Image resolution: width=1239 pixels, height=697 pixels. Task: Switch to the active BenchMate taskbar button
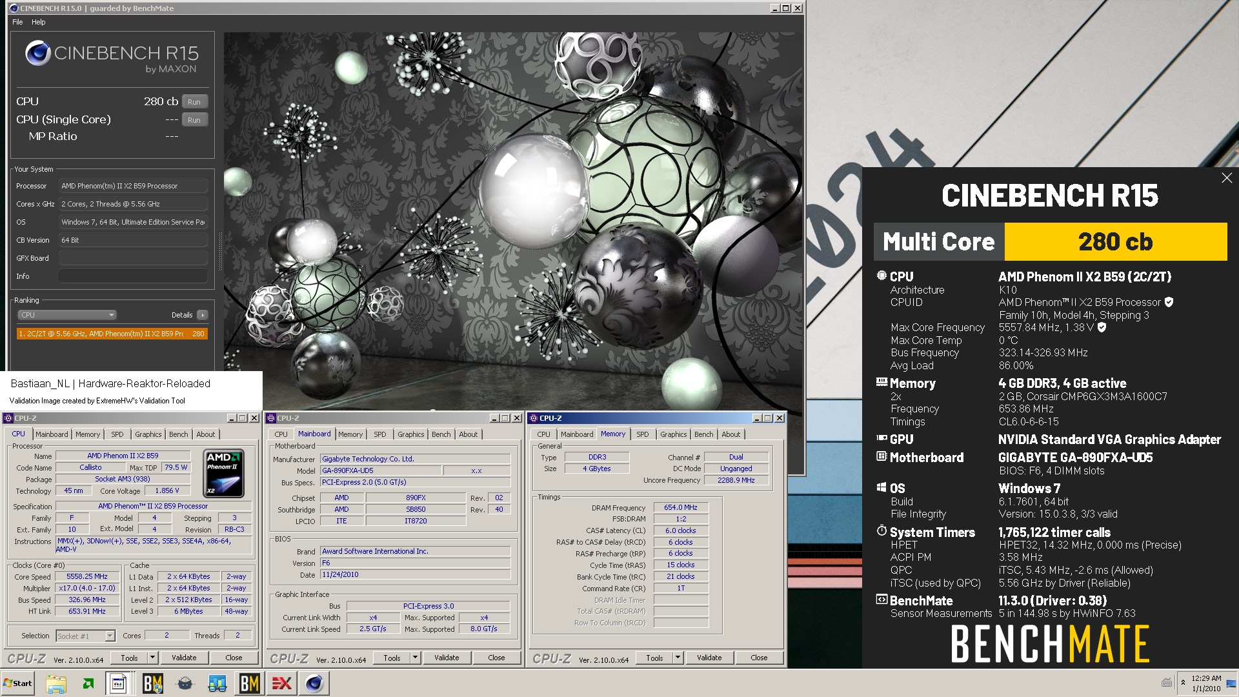250,683
